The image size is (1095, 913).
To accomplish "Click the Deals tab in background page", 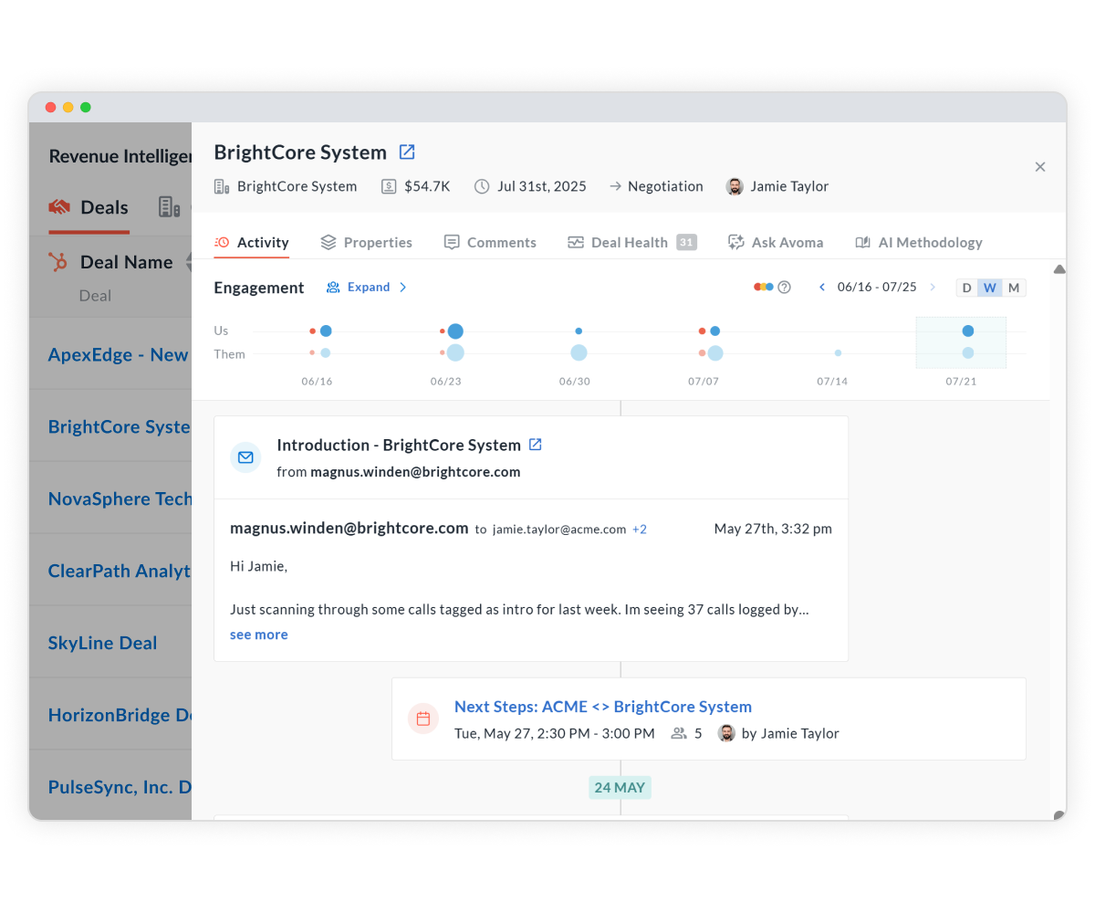I will click(89, 207).
